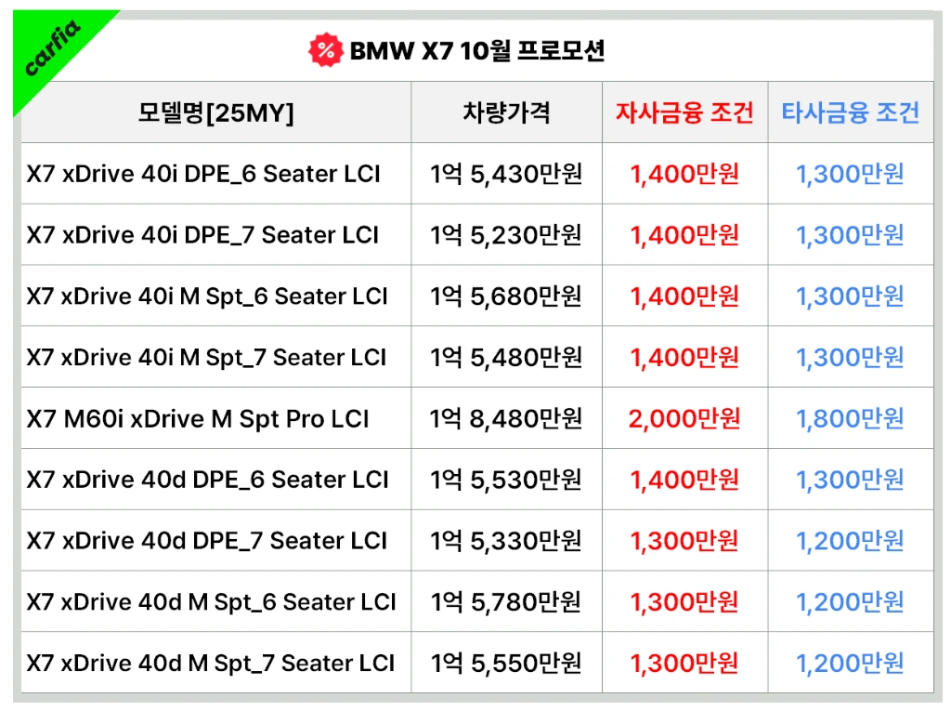
Task: Select X7 xDrive 40i DPE_7 Seater LCI model
Action: pos(202,235)
